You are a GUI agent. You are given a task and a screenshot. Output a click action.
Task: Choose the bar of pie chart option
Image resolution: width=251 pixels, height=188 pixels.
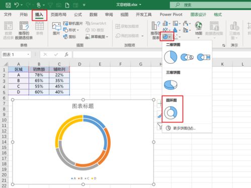[203, 57]
